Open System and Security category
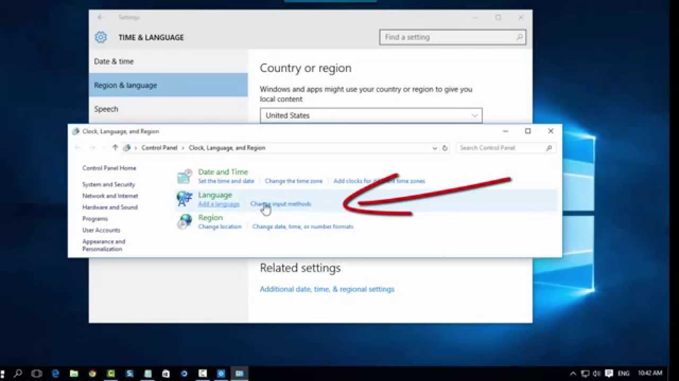 coord(109,185)
